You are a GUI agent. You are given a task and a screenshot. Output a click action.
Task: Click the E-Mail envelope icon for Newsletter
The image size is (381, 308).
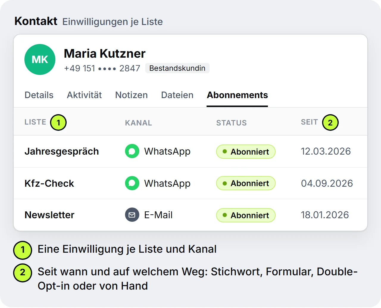132,215
